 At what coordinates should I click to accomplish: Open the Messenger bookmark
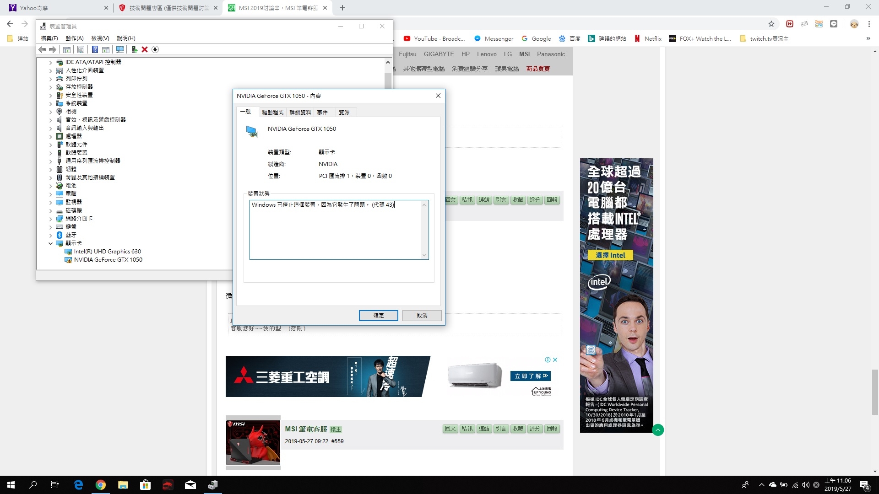coord(494,38)
